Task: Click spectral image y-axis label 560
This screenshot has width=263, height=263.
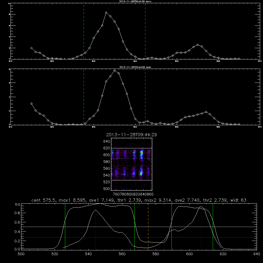Action: click(107, 168)
